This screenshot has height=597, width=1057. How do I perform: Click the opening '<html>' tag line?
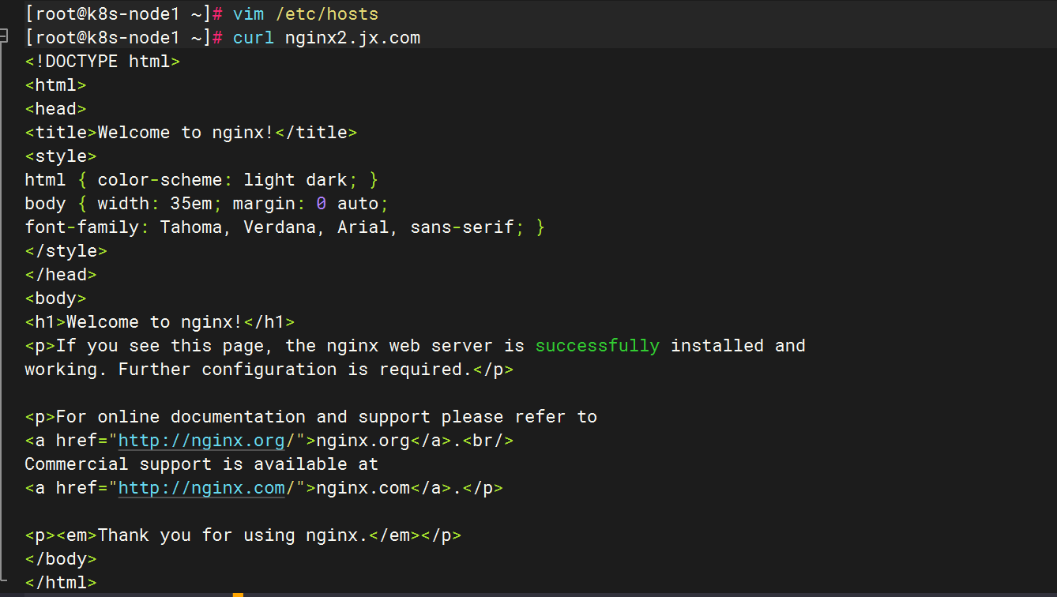pyautogui.click(x=55, y=85)
